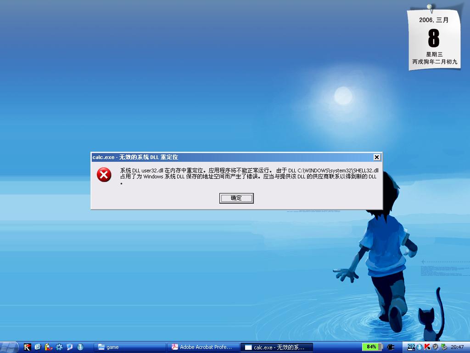Open the Start menu
The height and width of the screenshot is (353, 470).
click(x=9, y=347)
